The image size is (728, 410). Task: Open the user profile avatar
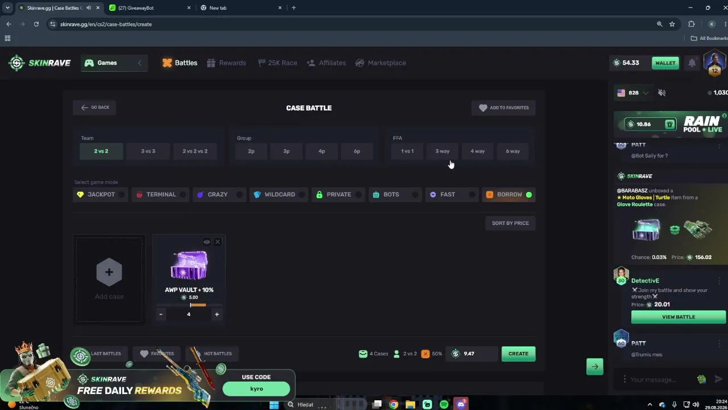coord(714,62)
